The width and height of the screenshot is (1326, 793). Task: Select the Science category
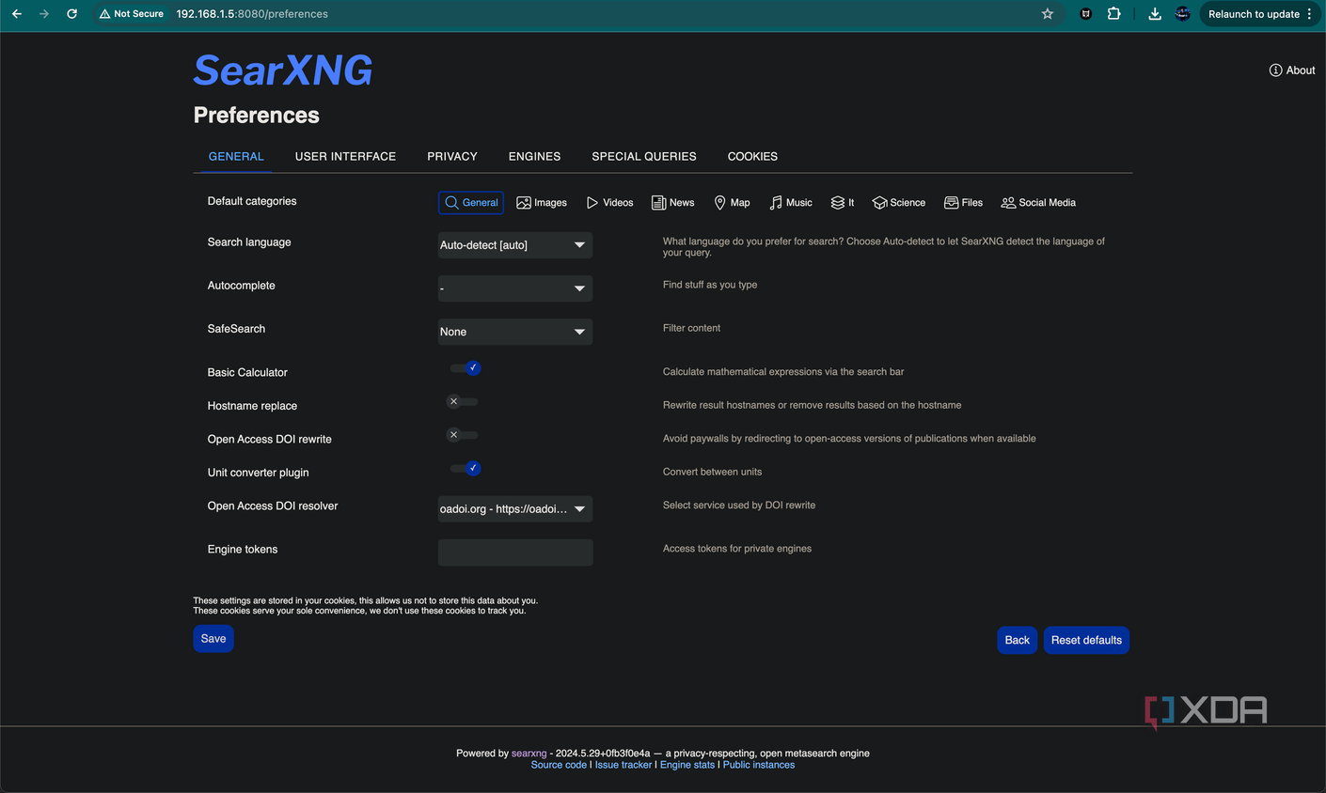[899, 202]
